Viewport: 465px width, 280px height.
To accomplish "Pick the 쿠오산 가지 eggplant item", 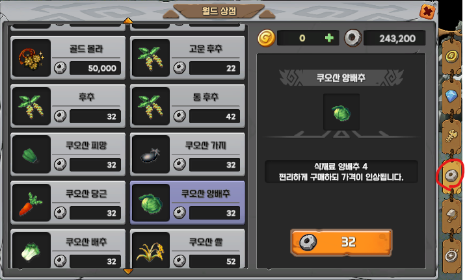I will tap(187, 155).
